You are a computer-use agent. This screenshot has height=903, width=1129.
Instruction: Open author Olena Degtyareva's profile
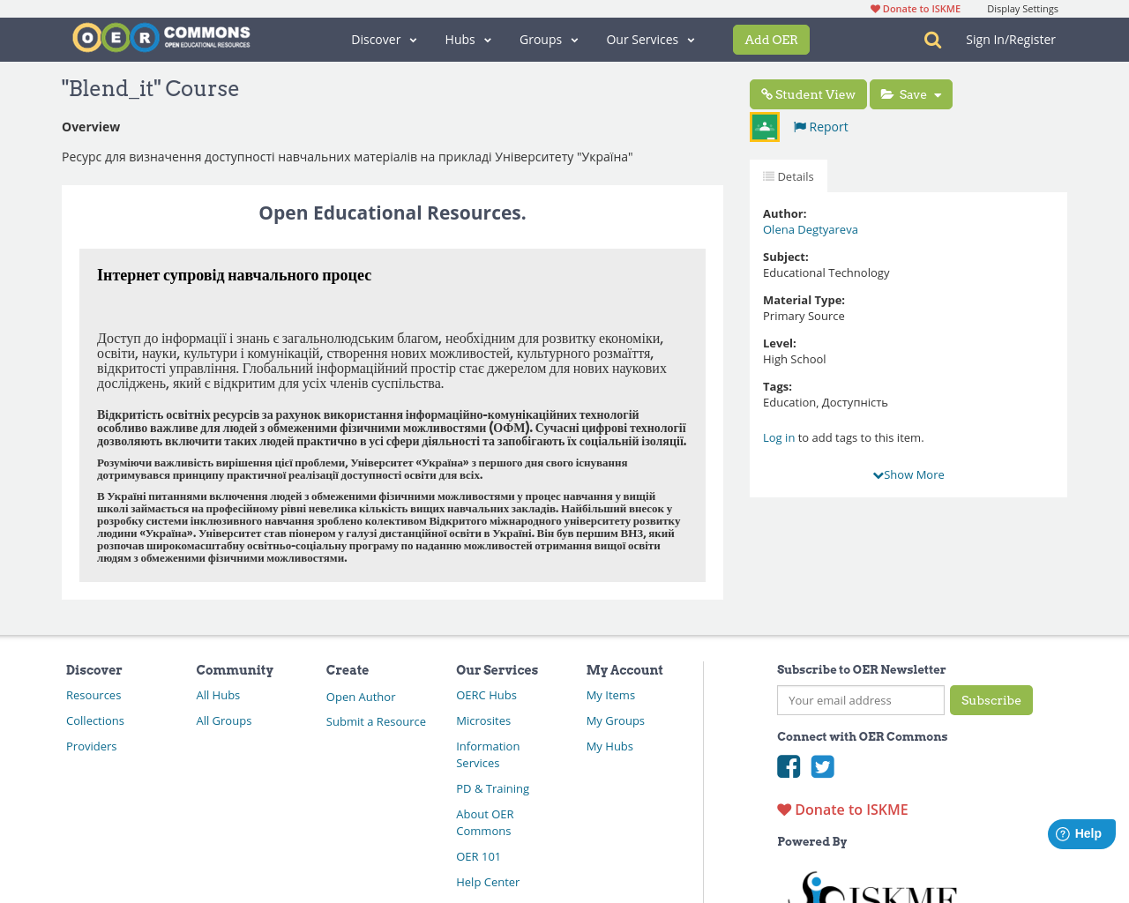[810, 228]
